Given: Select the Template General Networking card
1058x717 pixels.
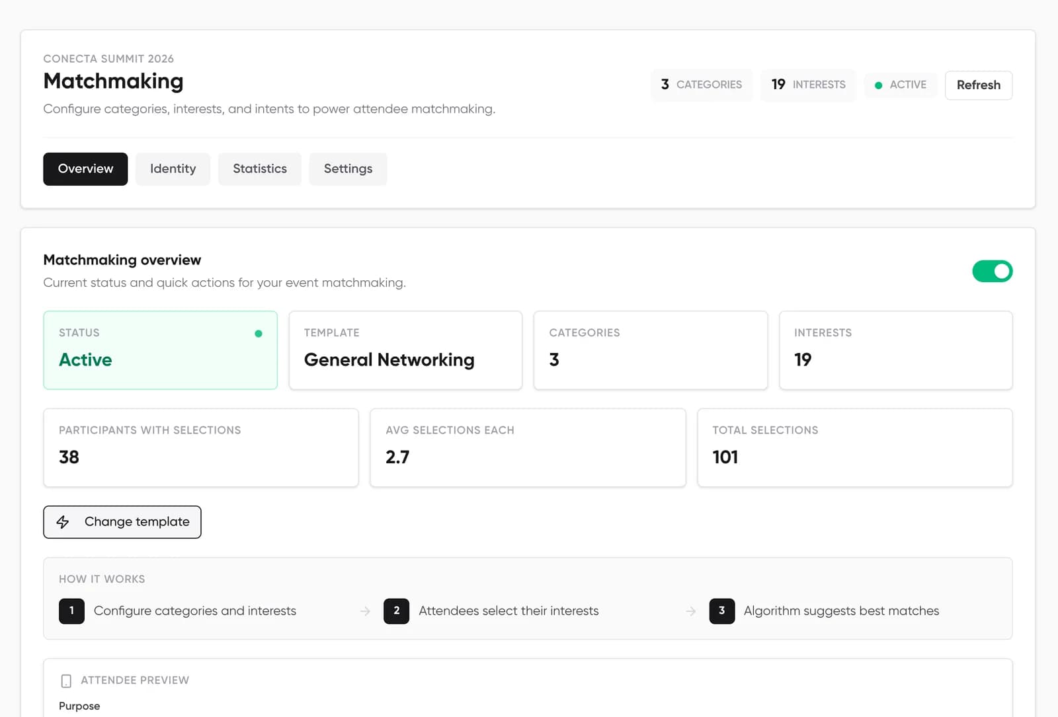Looking at the screenshot, I should tap(405, 350).
